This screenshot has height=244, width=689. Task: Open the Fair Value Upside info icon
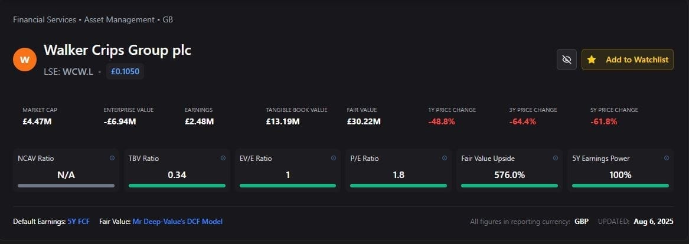556,158
